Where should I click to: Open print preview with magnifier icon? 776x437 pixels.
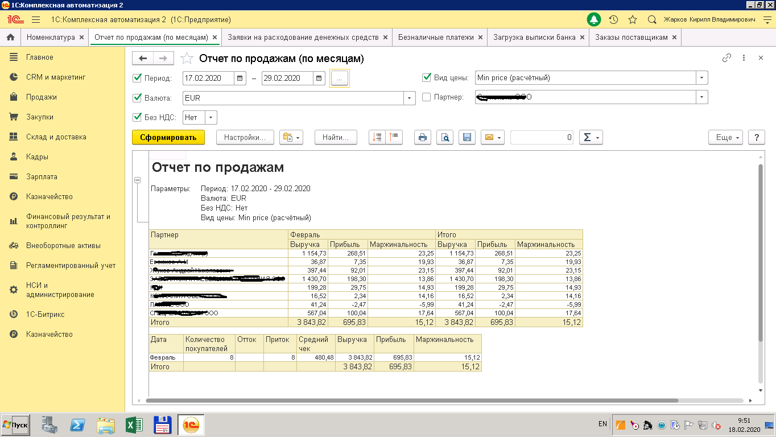(x=445, y=137)
